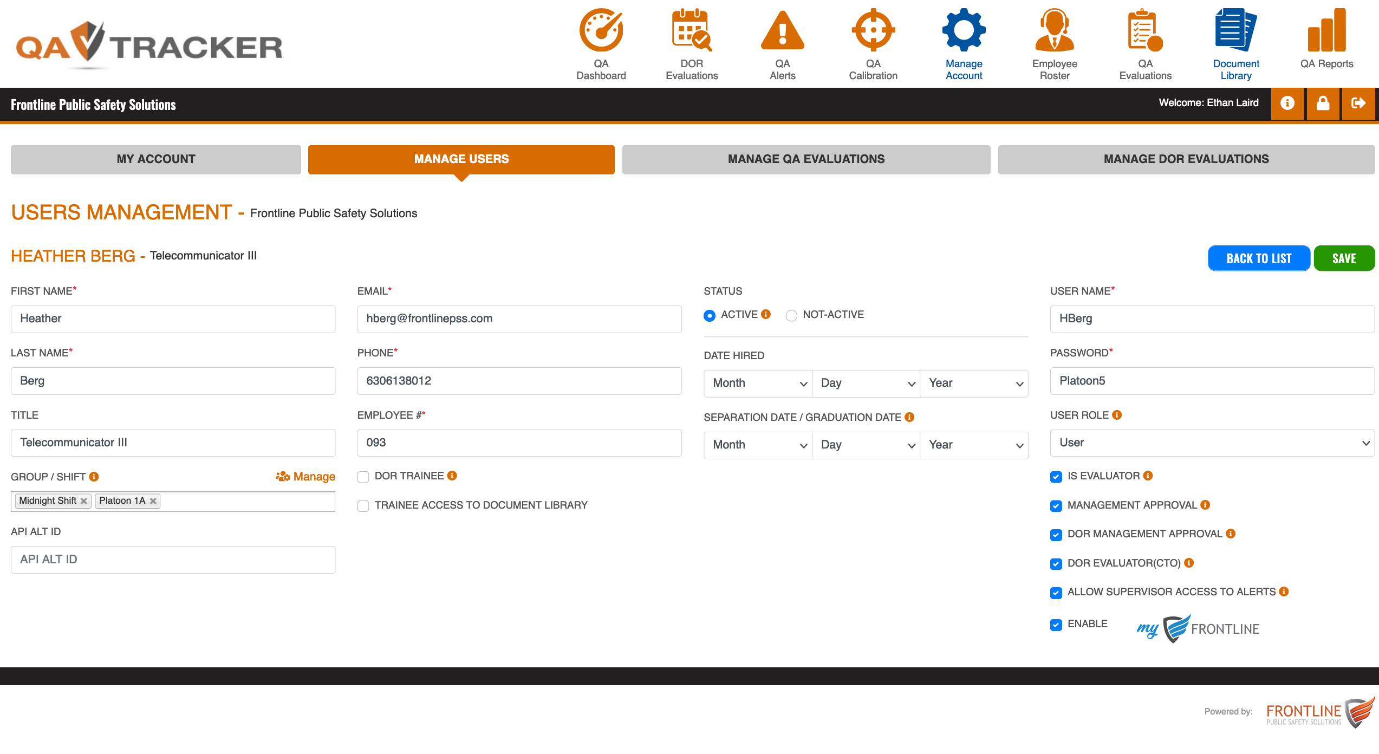Click the green SAVE button
The image size is (1379, 754).
(1344, 258)
